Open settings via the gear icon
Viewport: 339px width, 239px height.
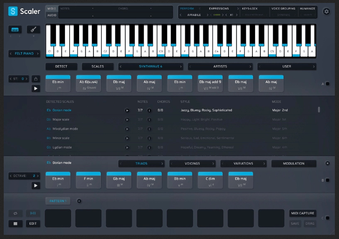tap(327, 12)
